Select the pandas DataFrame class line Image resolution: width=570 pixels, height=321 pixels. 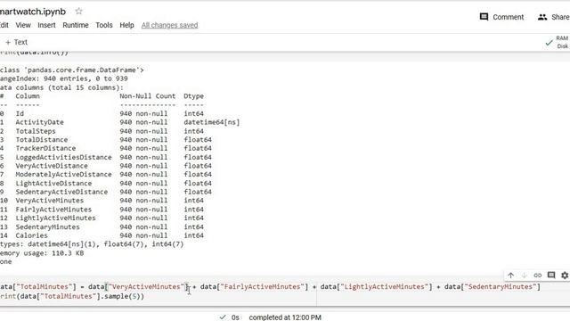(72, 70)
